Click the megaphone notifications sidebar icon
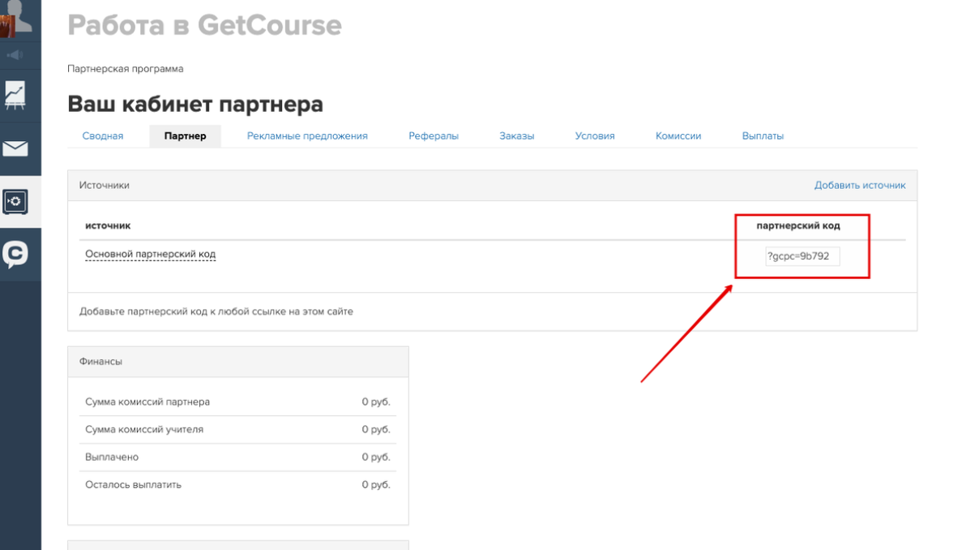 15,55
